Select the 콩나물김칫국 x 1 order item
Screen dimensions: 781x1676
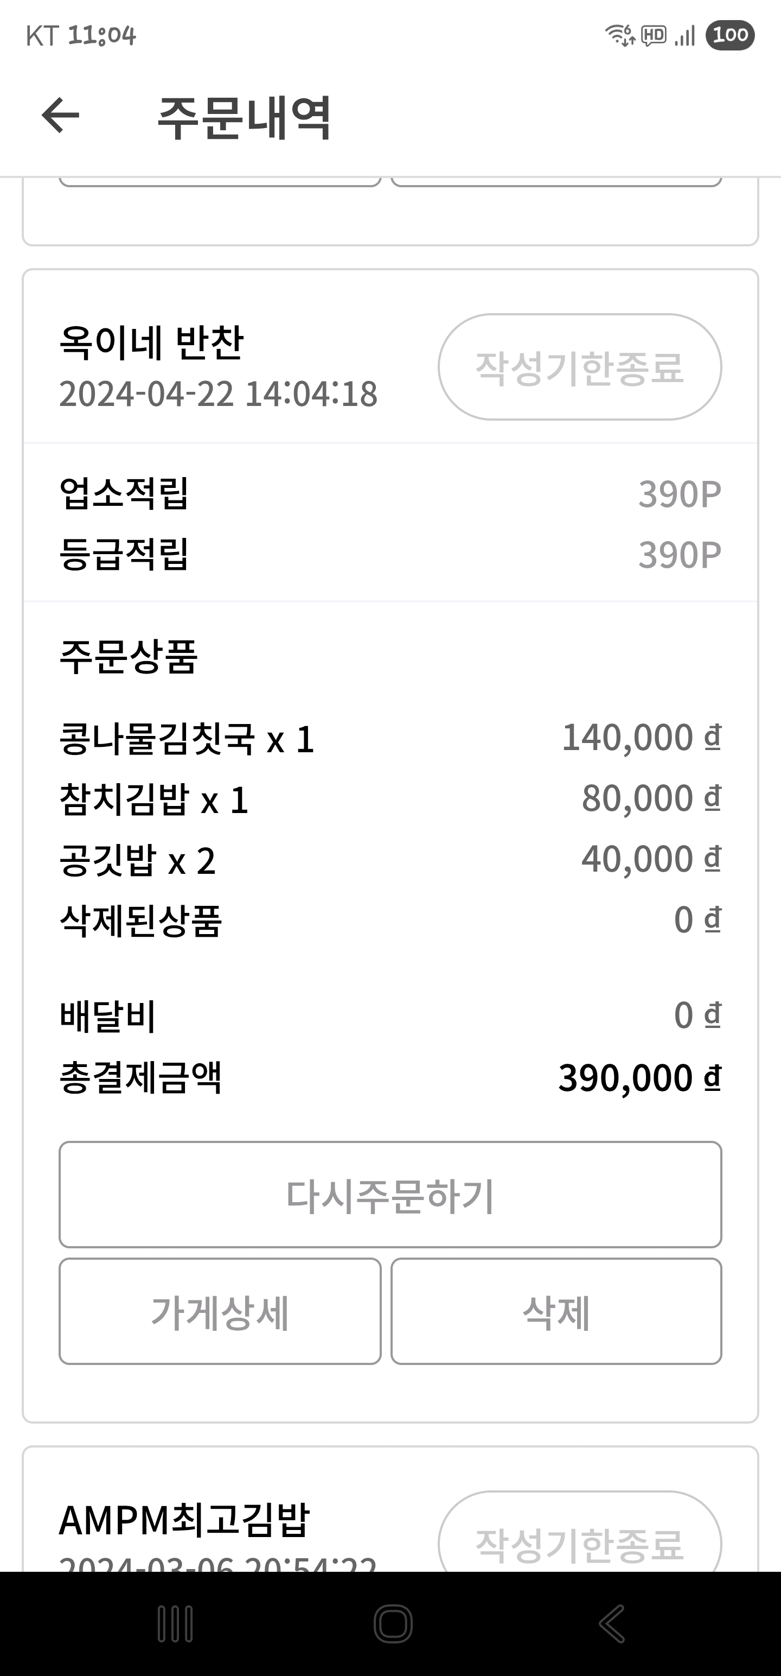(x=187, y=739)
